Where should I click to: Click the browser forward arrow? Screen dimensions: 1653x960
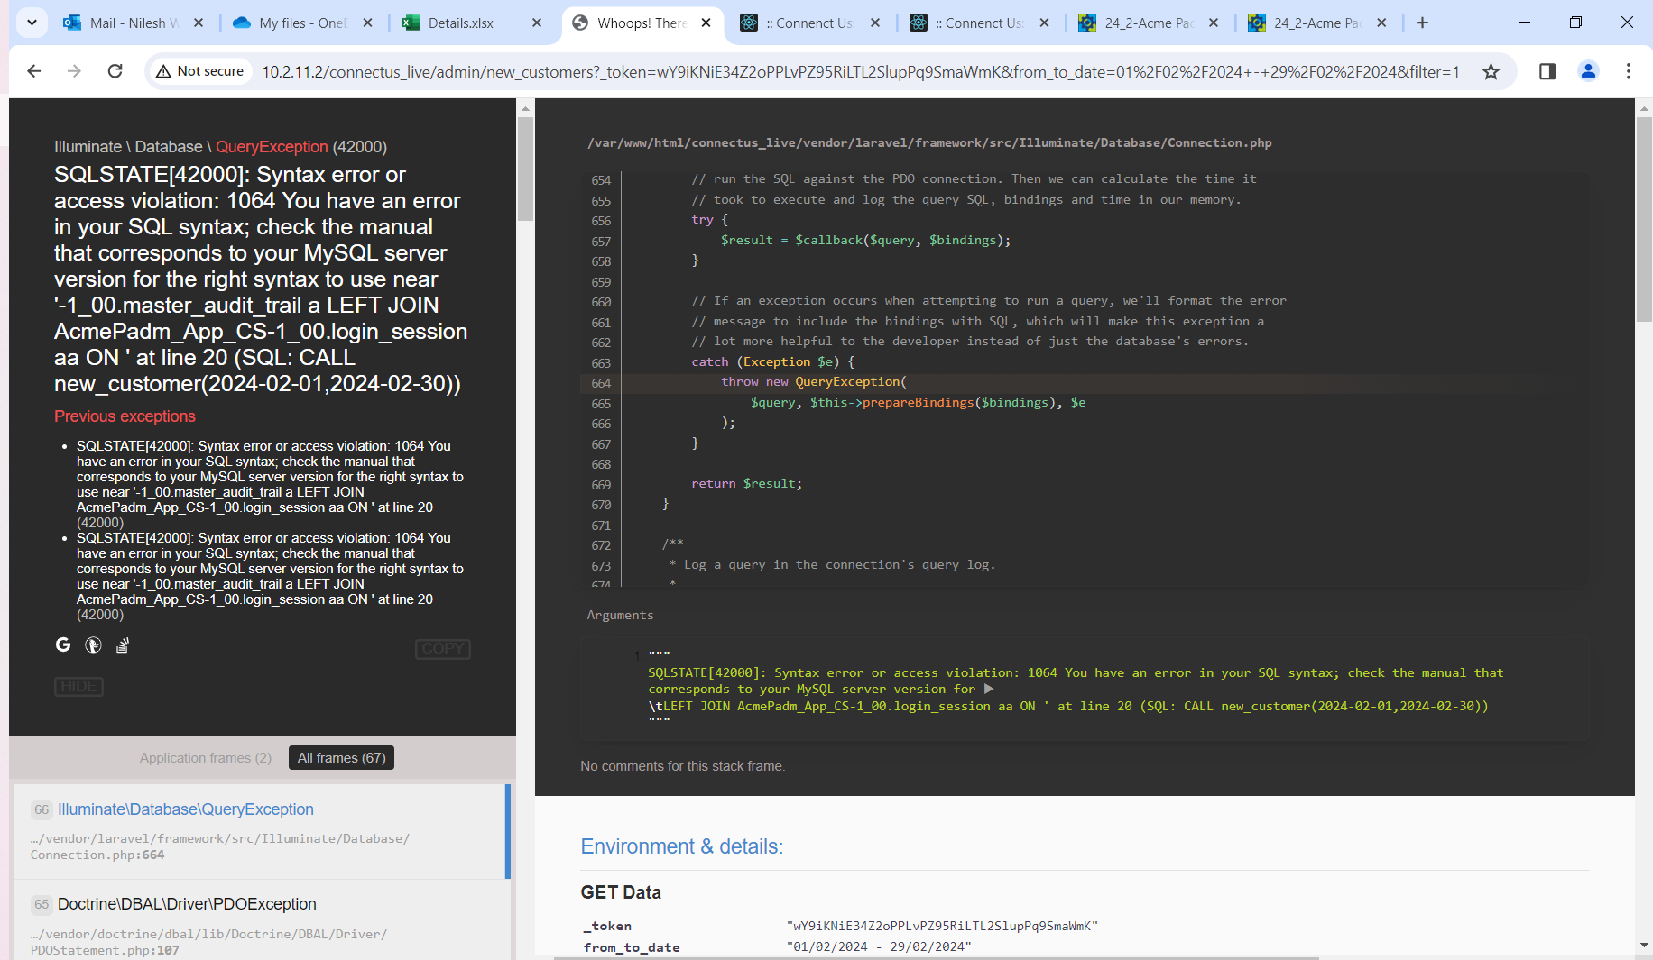click(74, 71)
